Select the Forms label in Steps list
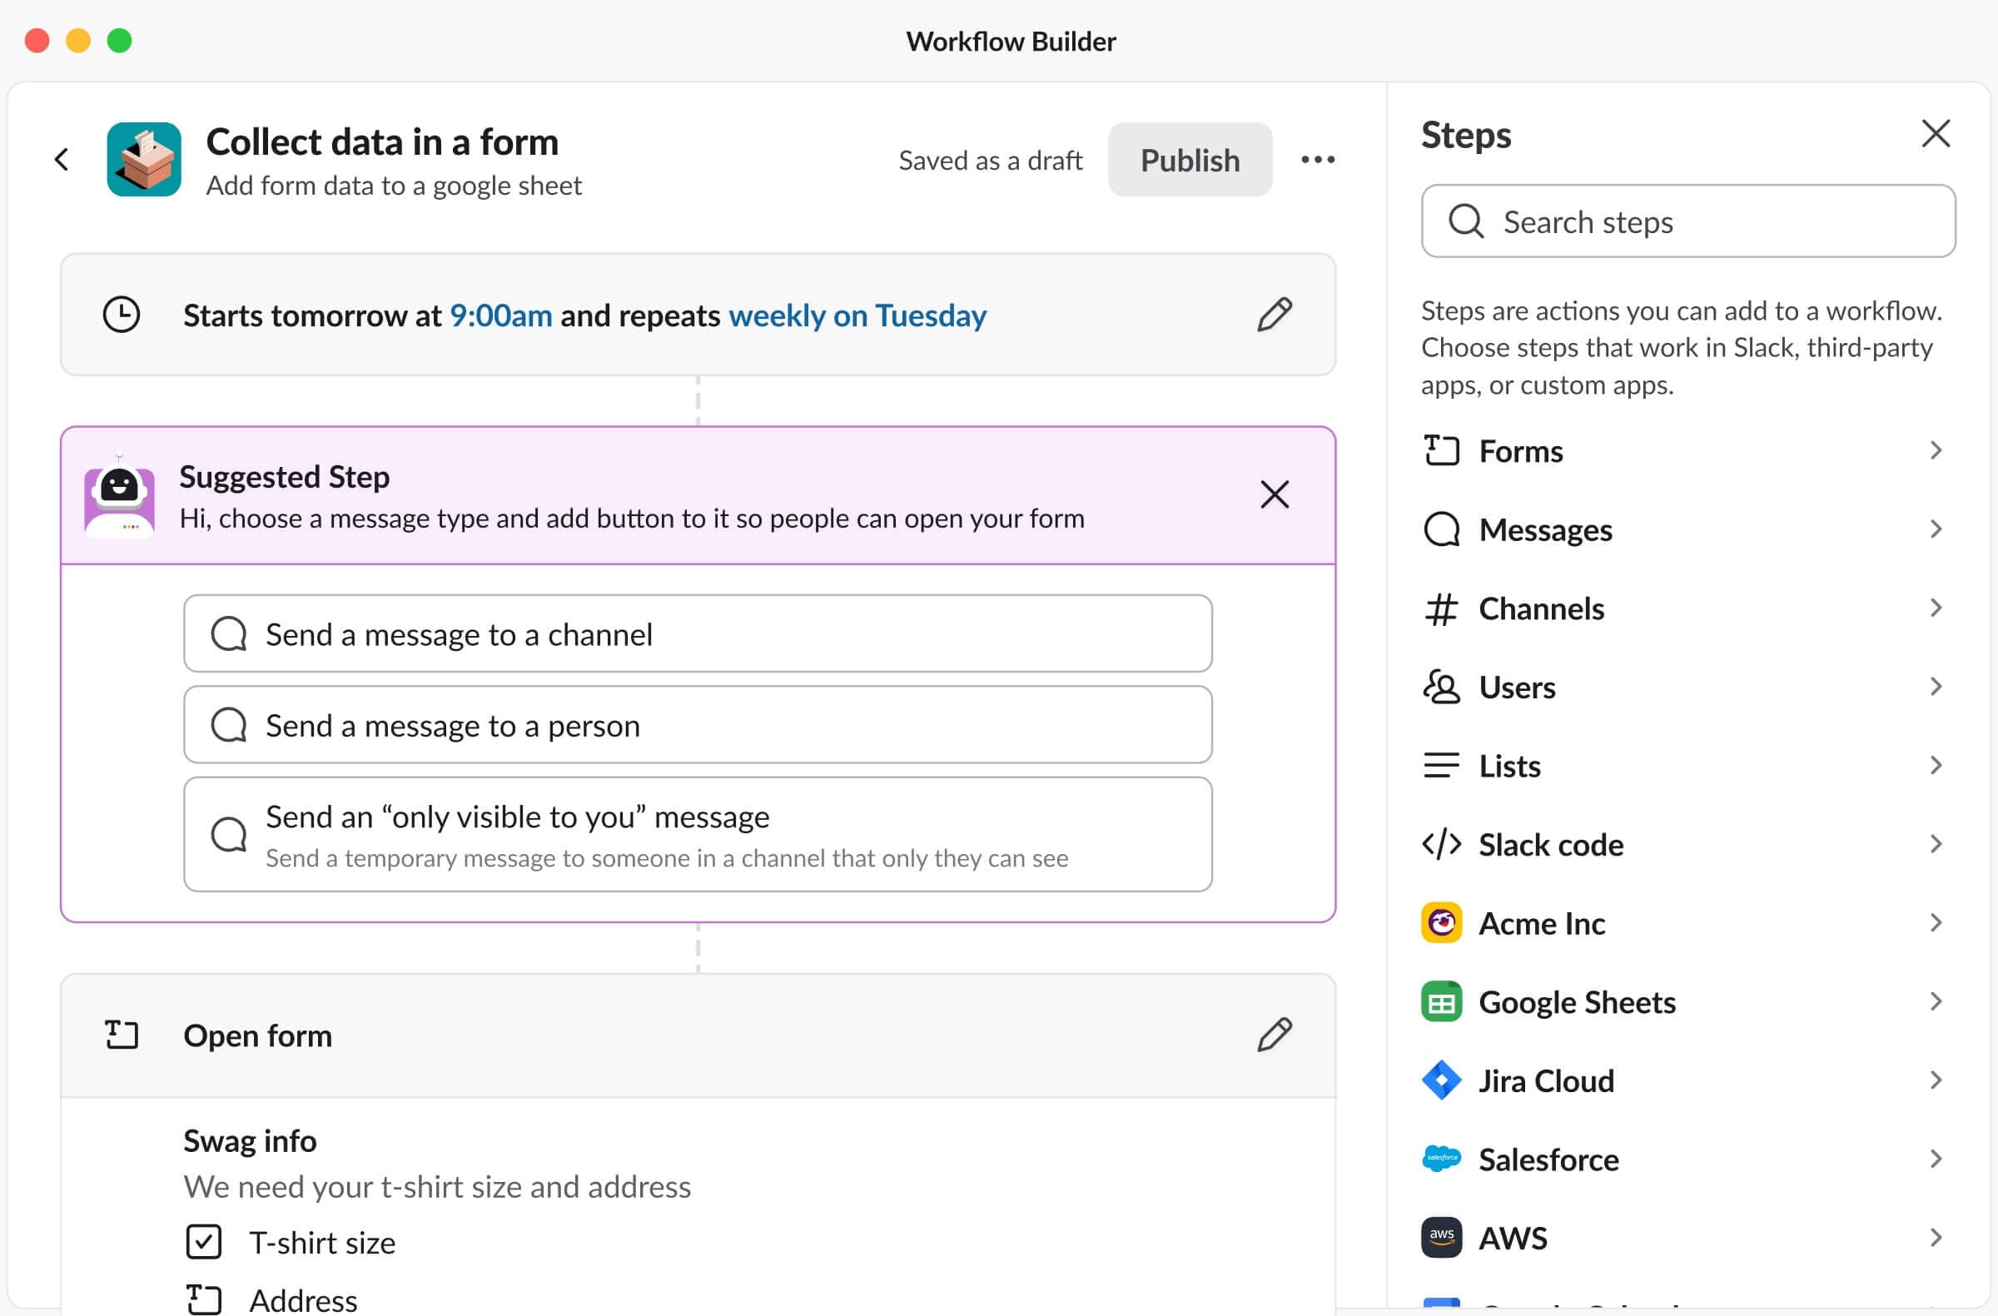 1520,451
